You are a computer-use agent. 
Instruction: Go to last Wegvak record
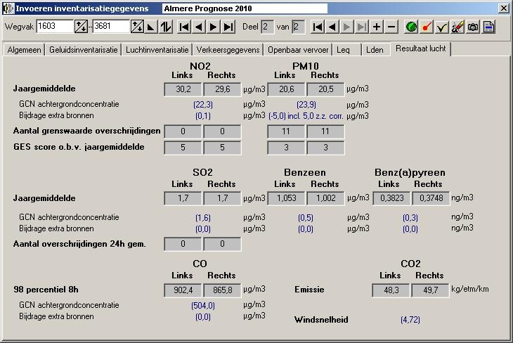pos(228,27)
